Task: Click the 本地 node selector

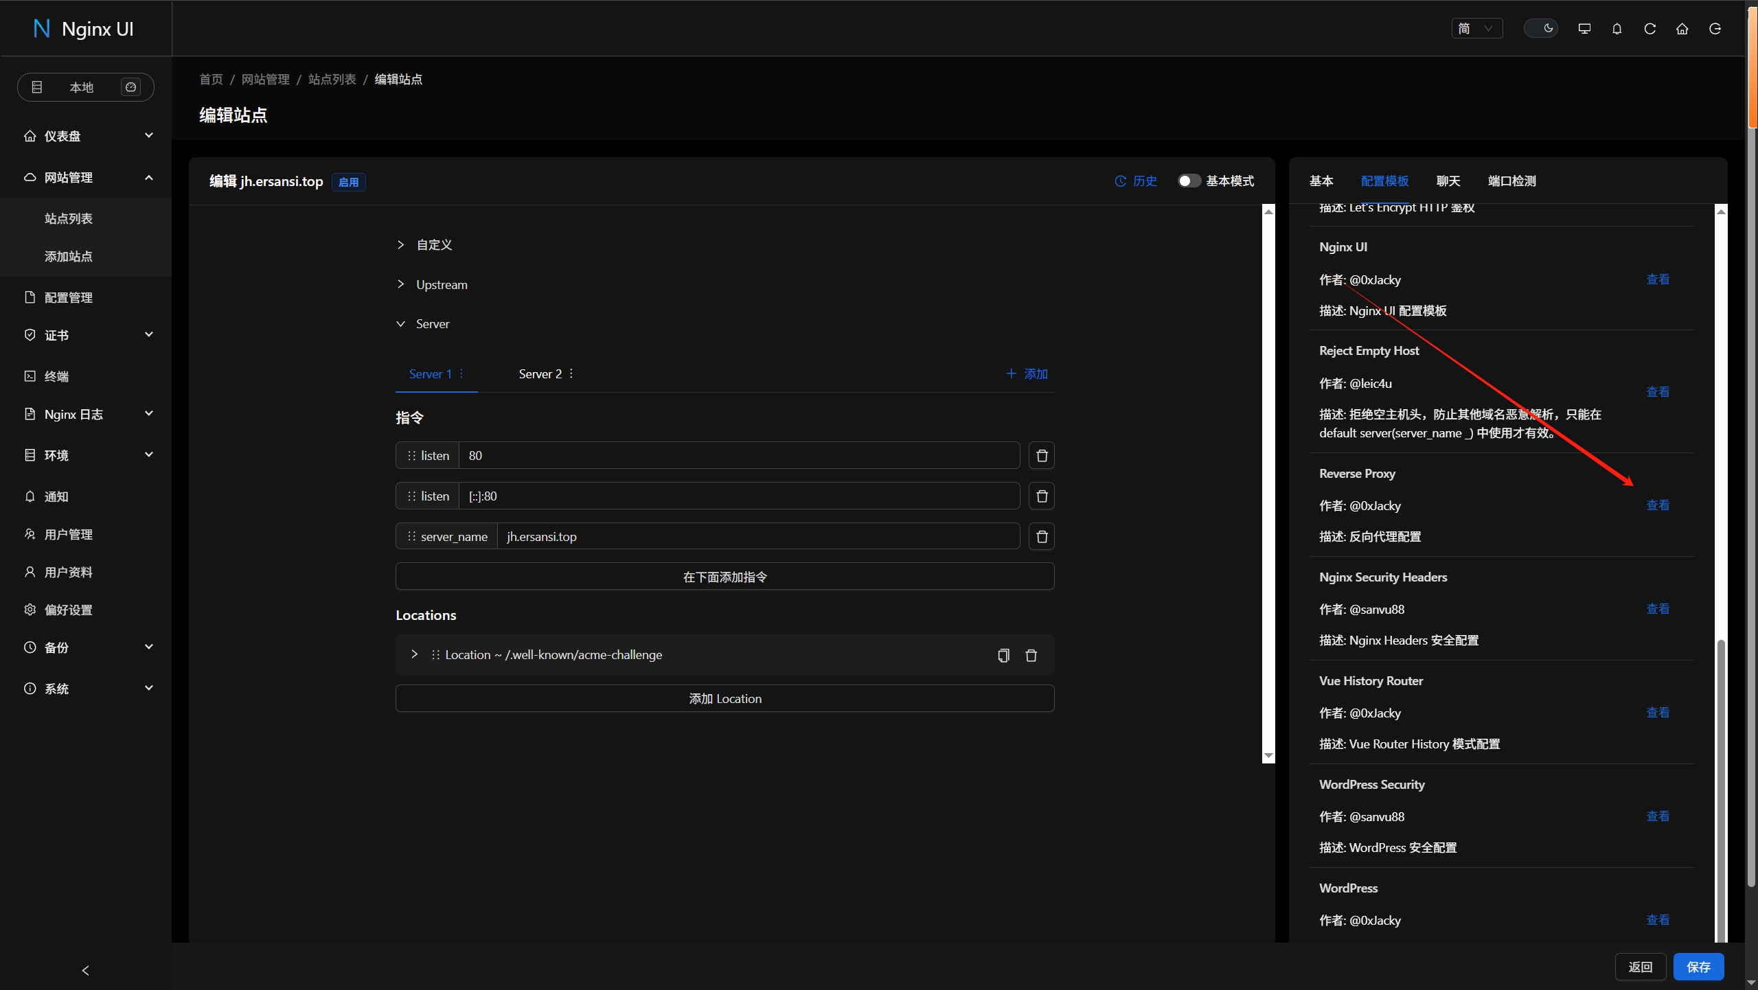Action: pyautogui.click(x=85, y=87)
